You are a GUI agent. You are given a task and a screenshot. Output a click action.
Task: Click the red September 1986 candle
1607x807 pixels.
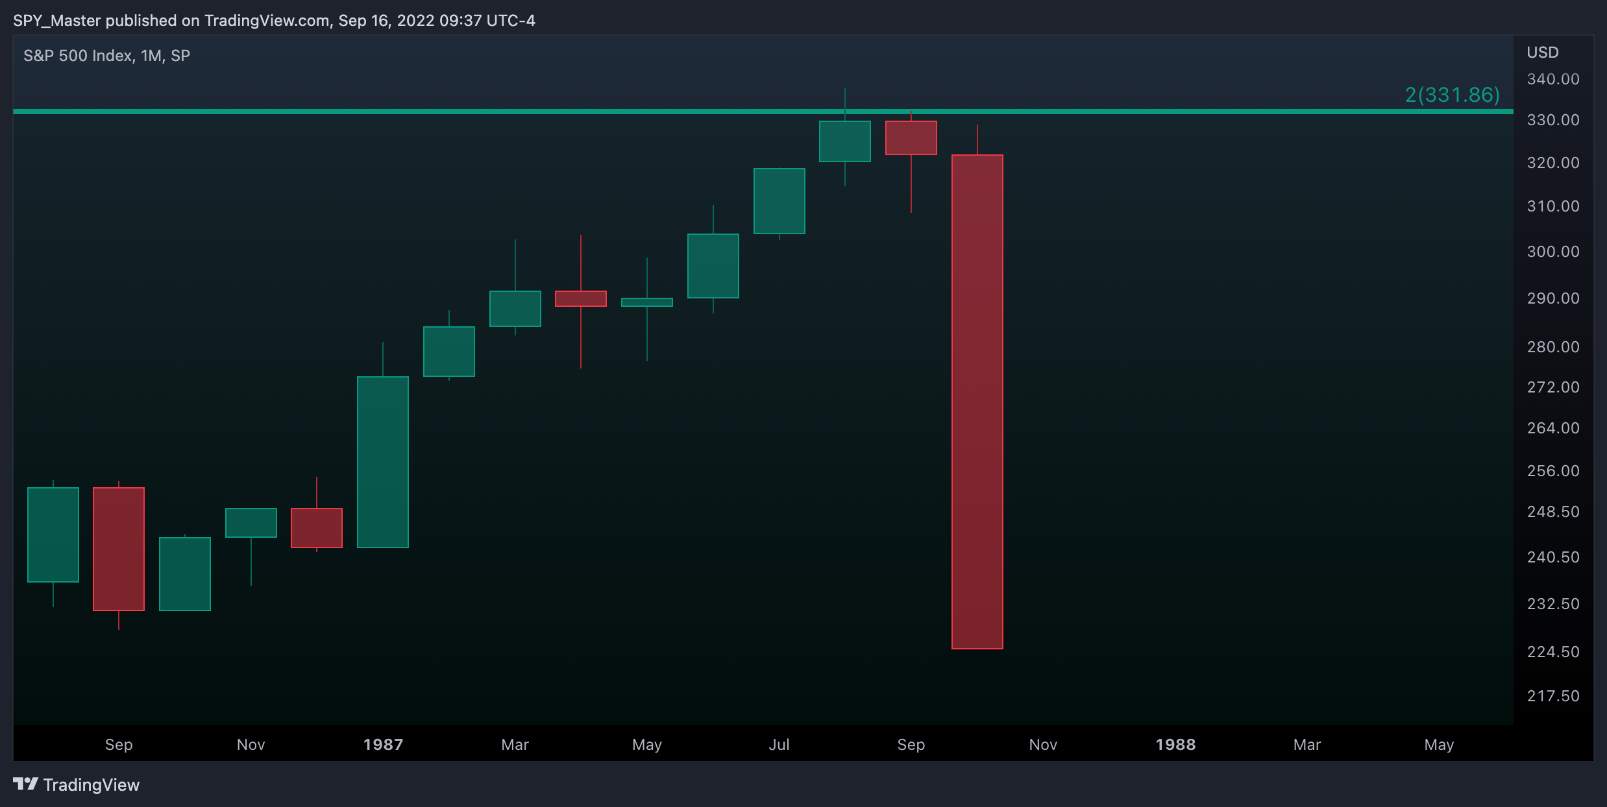[118, 549]
